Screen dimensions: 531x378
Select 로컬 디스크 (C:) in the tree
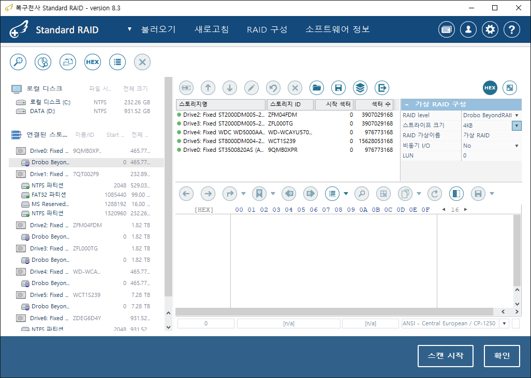point(83,102)
